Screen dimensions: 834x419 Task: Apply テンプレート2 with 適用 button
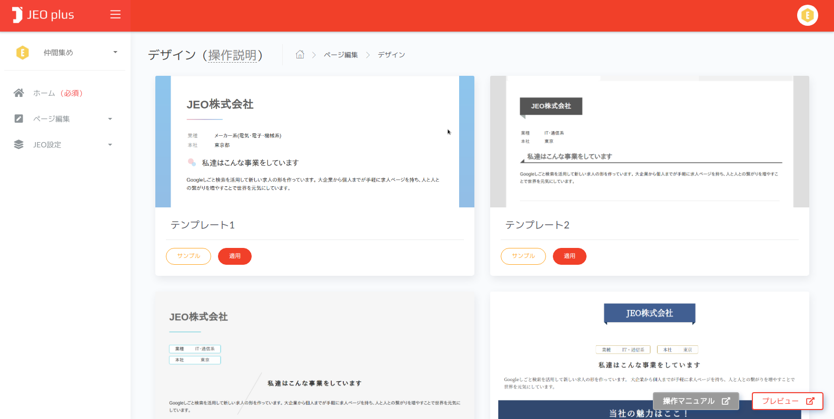pos(570,256)
